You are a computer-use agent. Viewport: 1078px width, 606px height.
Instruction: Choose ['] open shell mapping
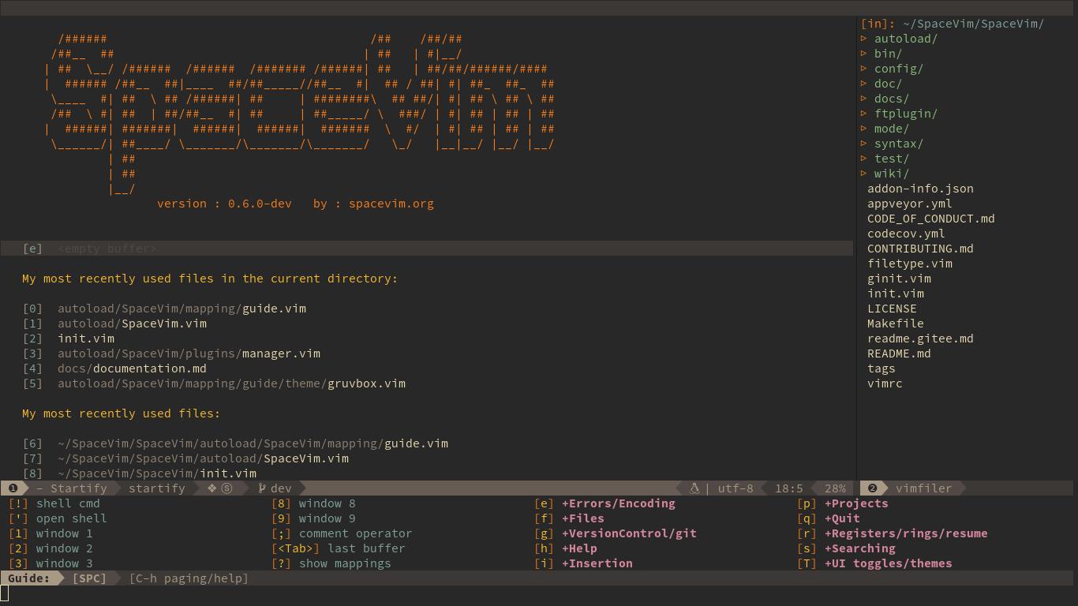pyautogui.click(x=58, y=518)
